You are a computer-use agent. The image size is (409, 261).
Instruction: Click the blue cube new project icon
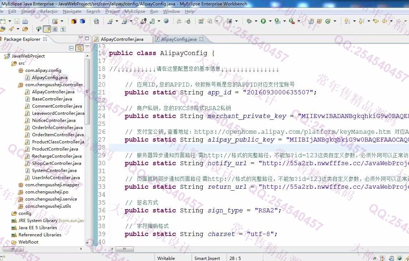click(83, 21)
